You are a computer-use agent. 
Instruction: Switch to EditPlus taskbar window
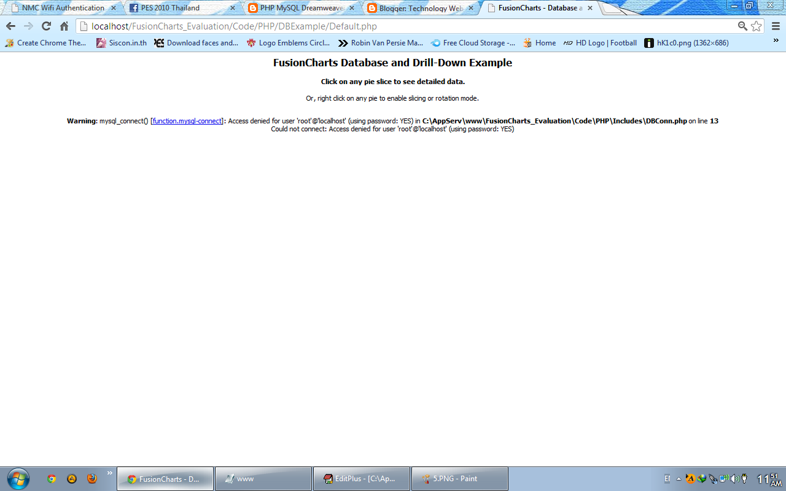[362, 479]
